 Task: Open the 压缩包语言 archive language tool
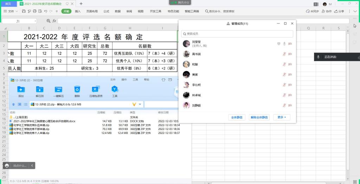point(96,90)
